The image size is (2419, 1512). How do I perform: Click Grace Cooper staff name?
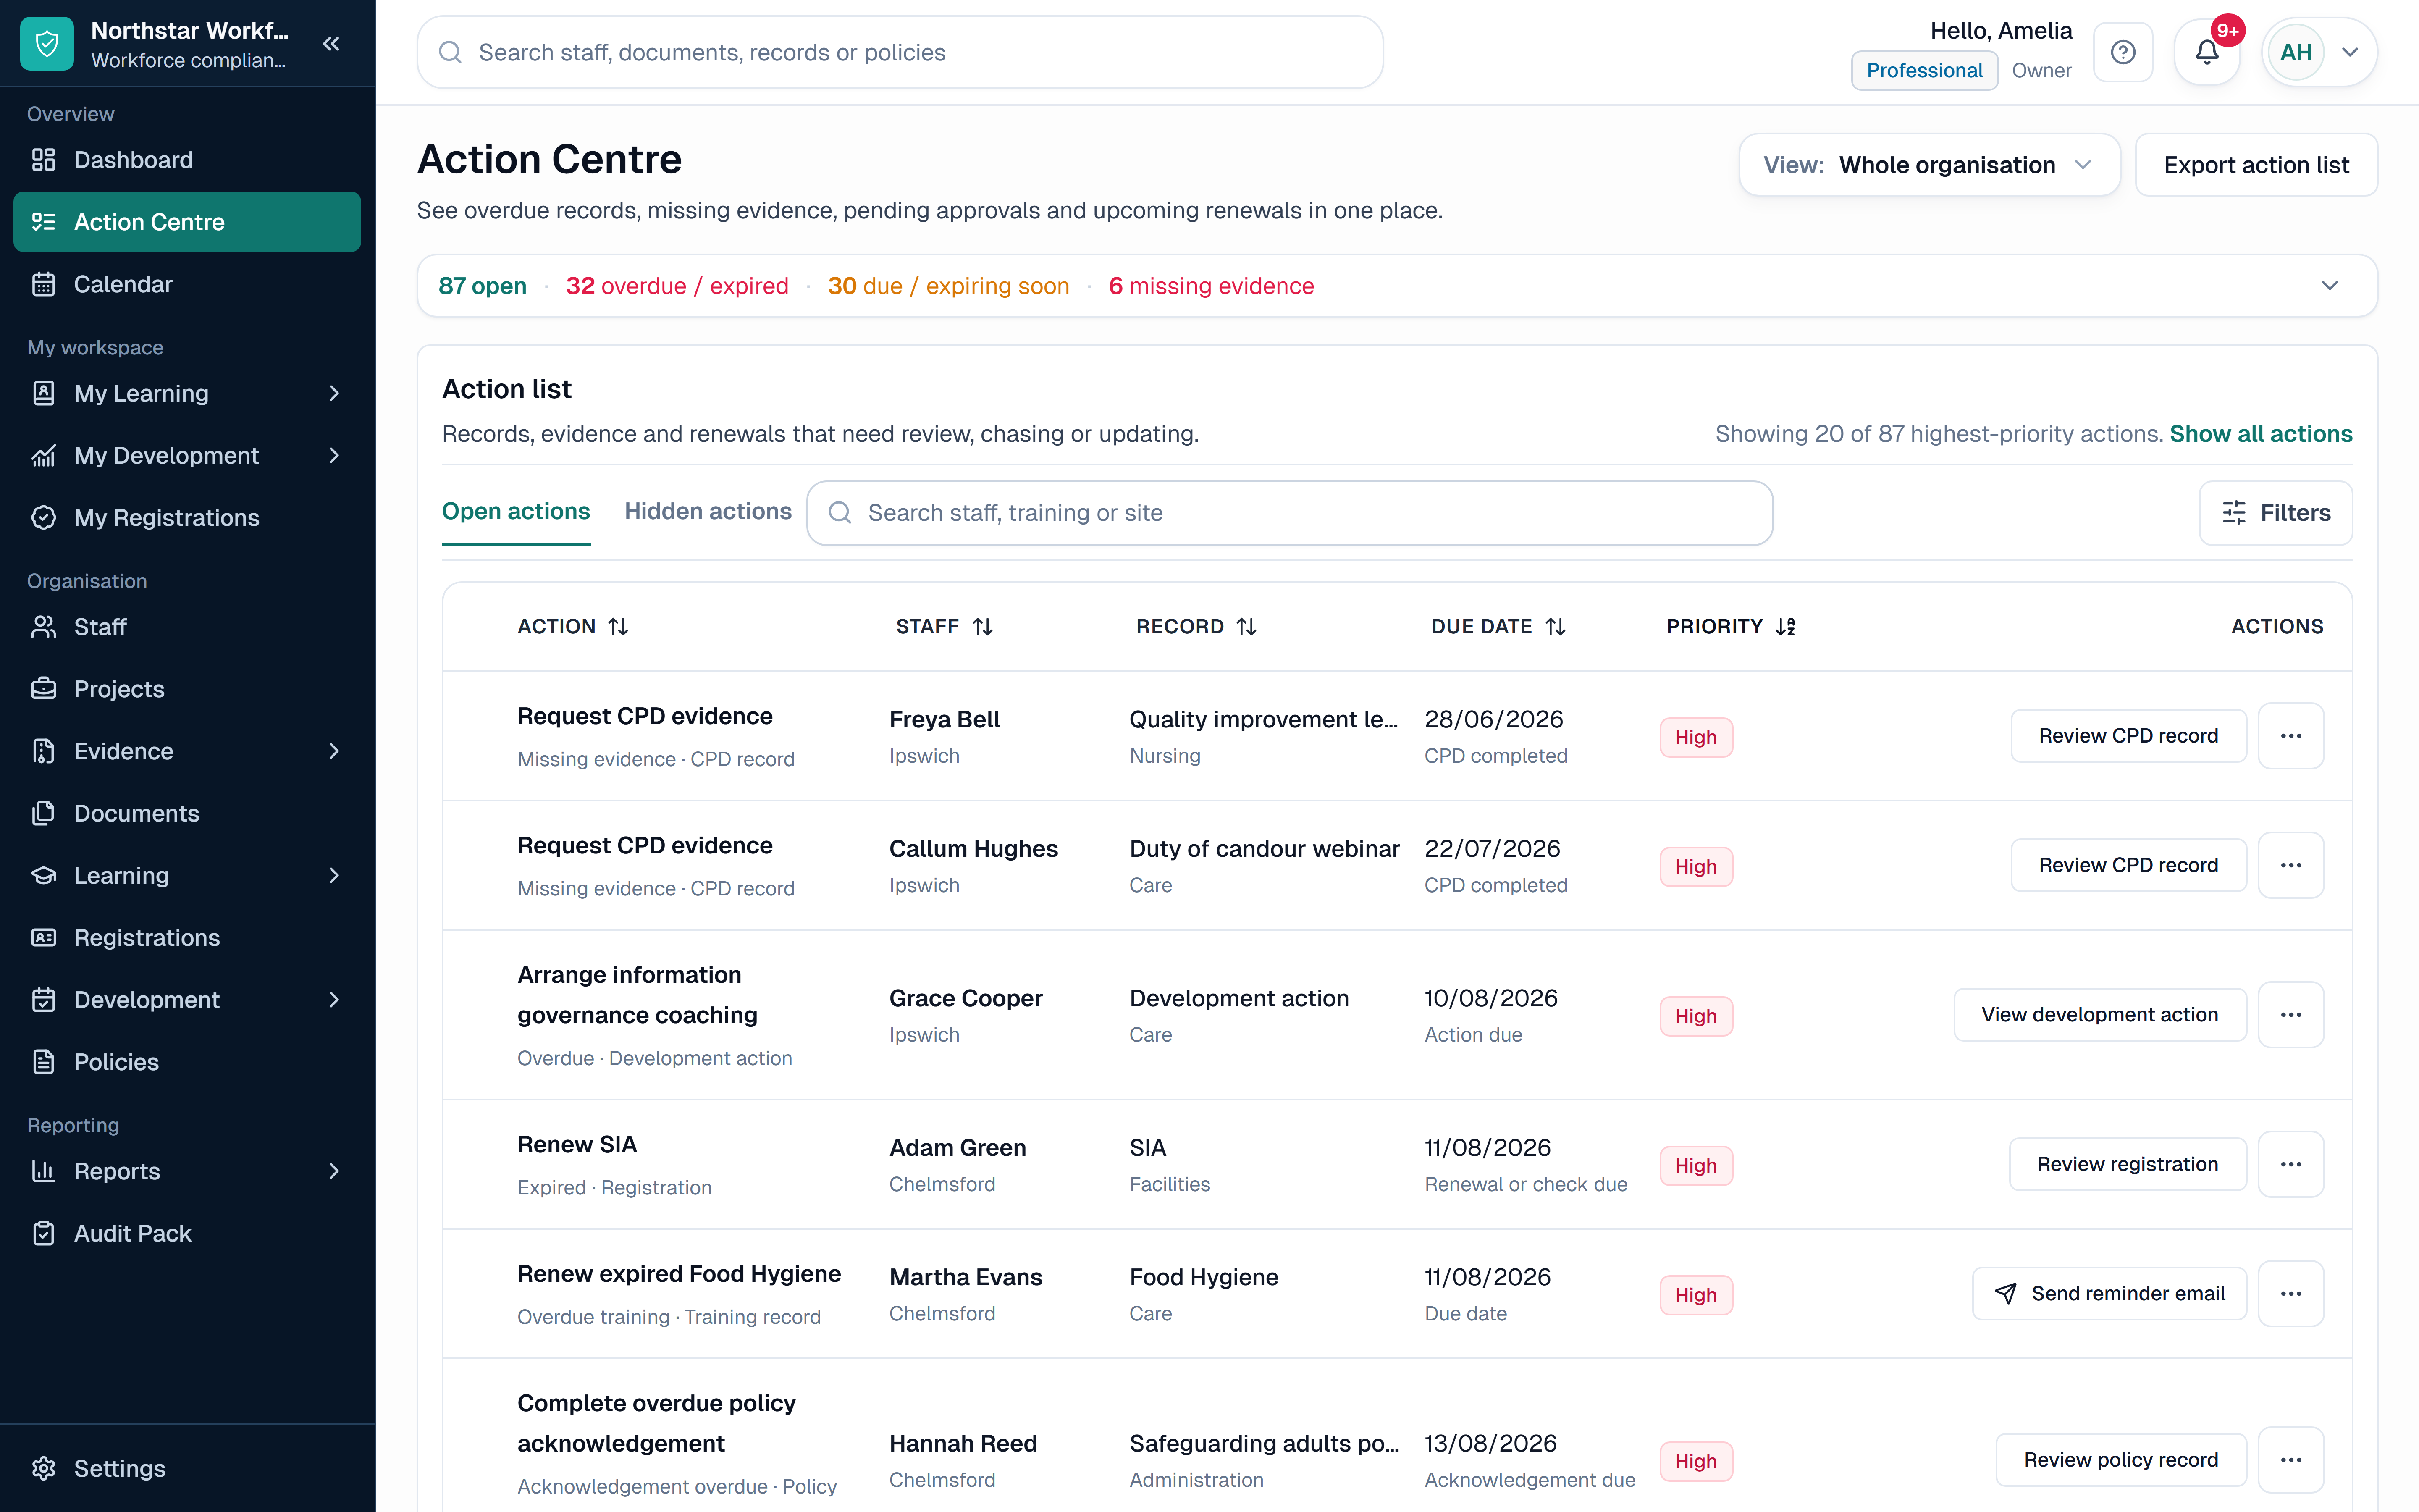click(966, 998)
